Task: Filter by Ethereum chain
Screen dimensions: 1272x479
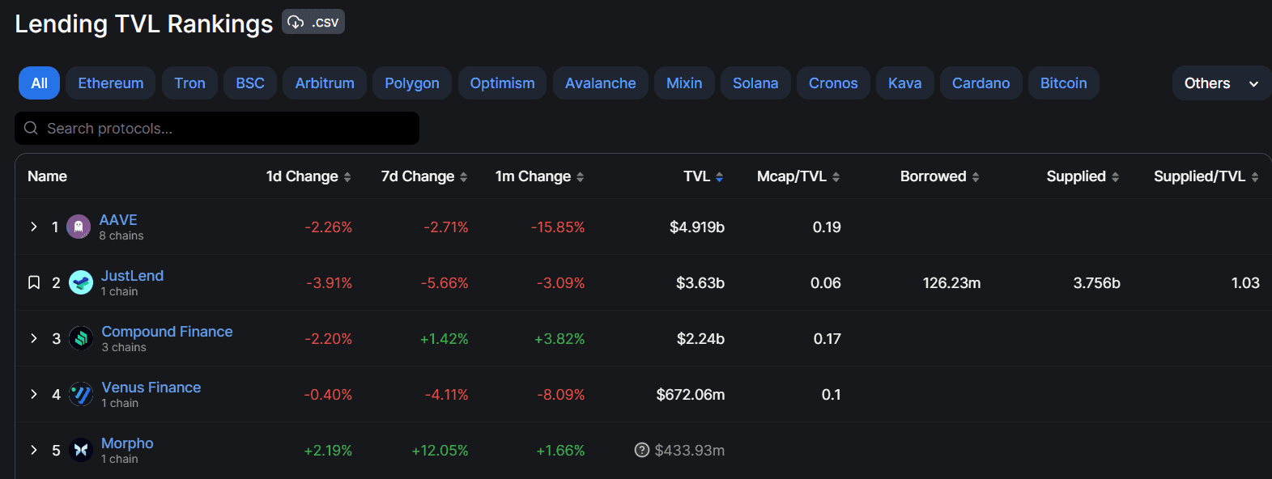Action: click(x=111, y=83)
